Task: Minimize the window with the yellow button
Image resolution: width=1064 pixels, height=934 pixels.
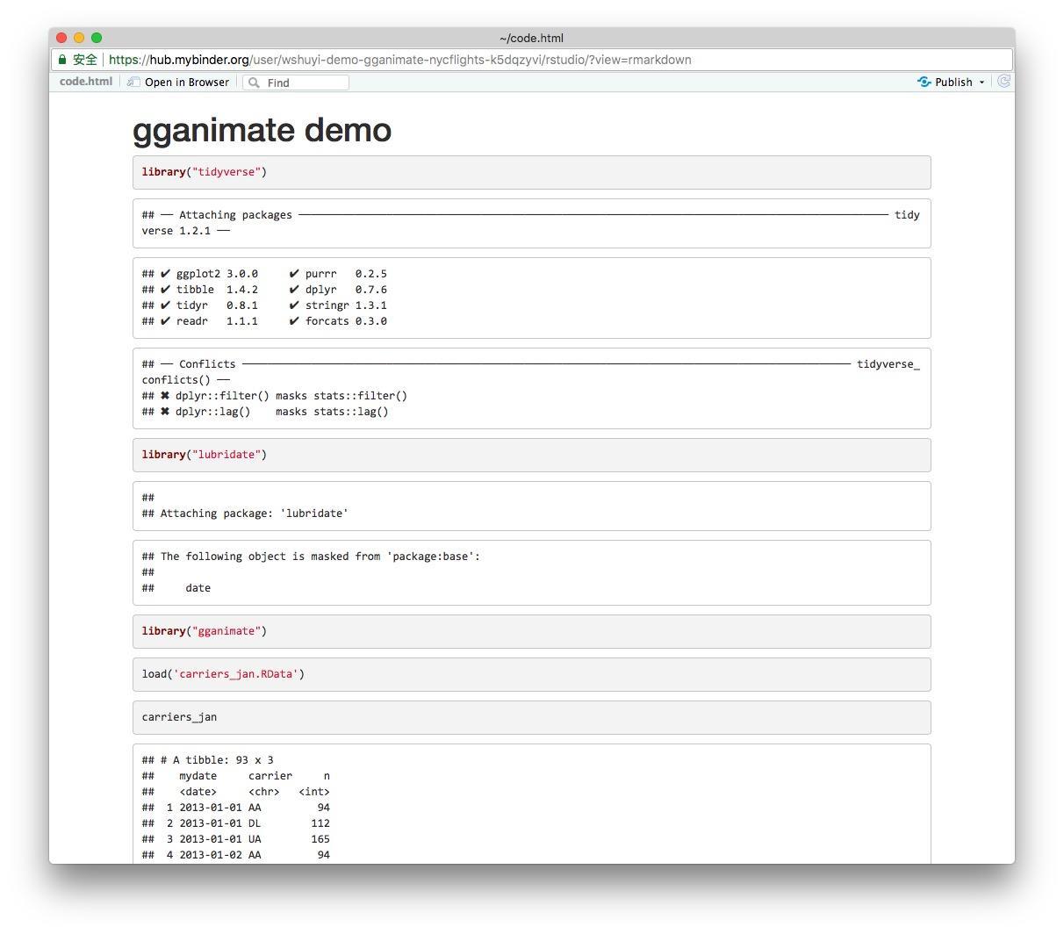Action: tap(79, 38)
